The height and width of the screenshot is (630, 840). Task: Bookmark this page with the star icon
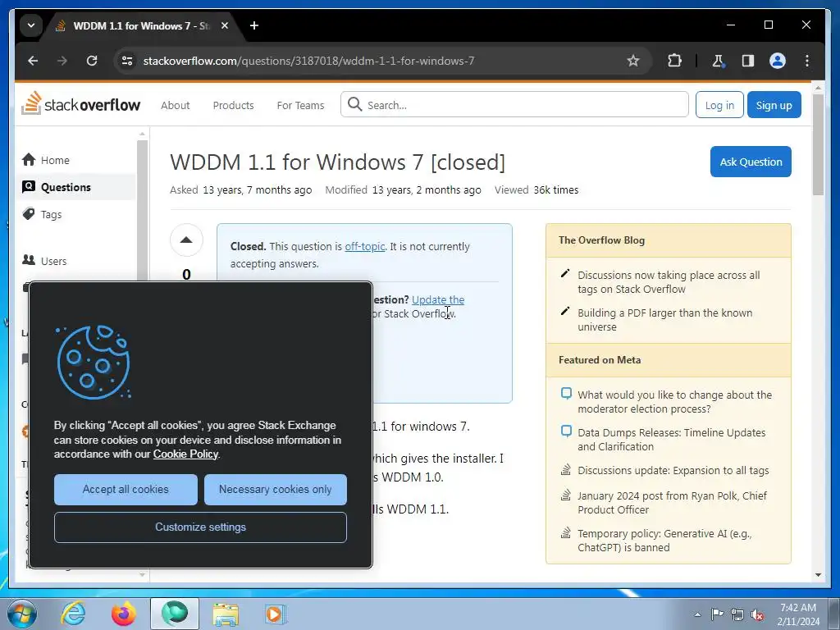pos(633,61)
